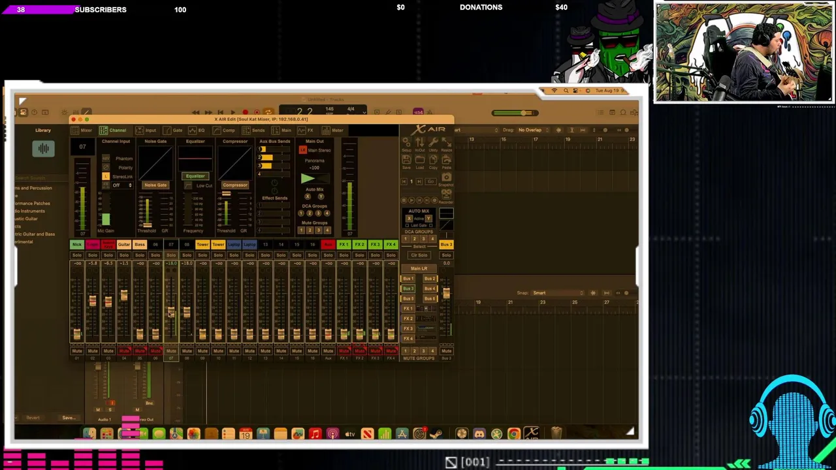Open Setup in X AIR panel
The width and height of the screenshot is (836, 470).
tap(406, 145)
